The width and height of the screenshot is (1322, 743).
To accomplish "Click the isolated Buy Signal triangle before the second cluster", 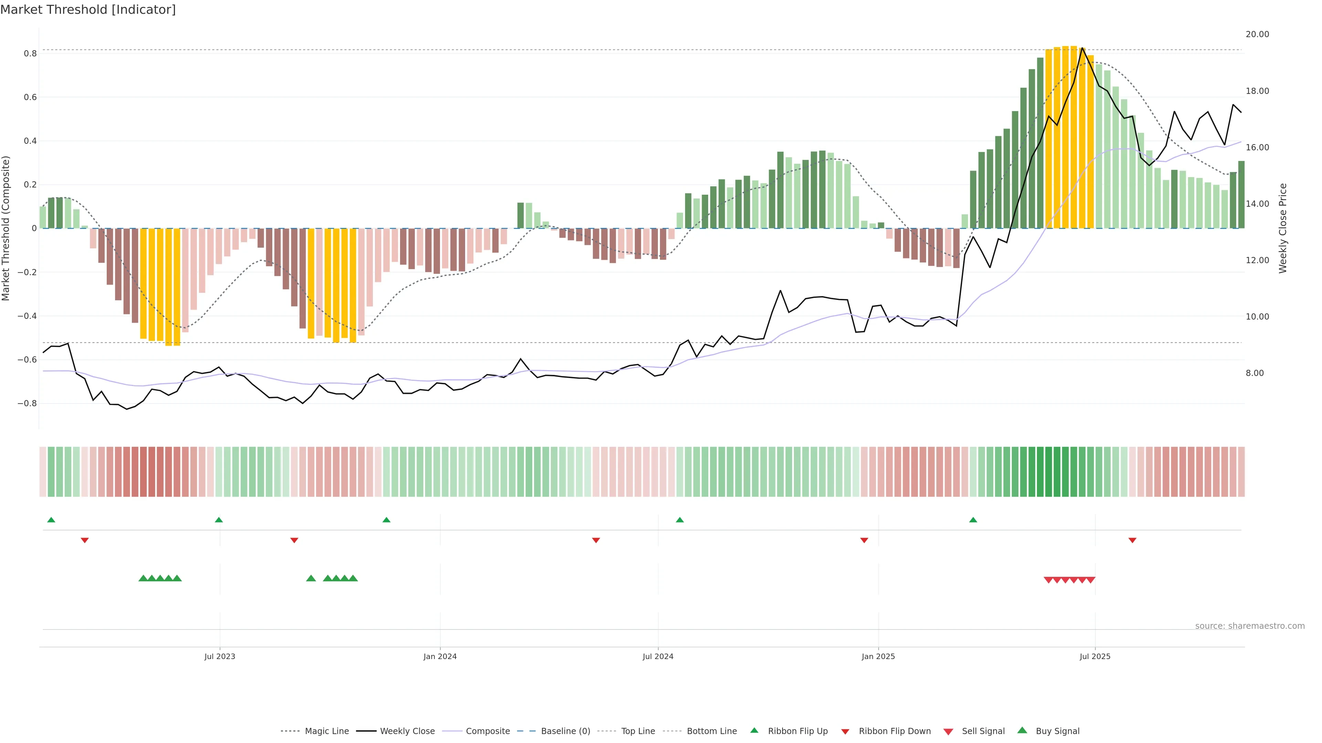I will (311, 578).
